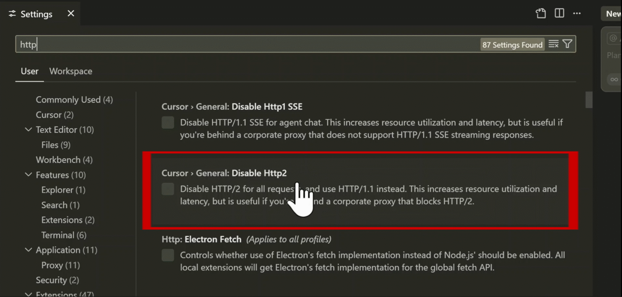Screen dimensions: 622x297
Task: Click the Settings tab sliders icon
Action: coord(12,14)
